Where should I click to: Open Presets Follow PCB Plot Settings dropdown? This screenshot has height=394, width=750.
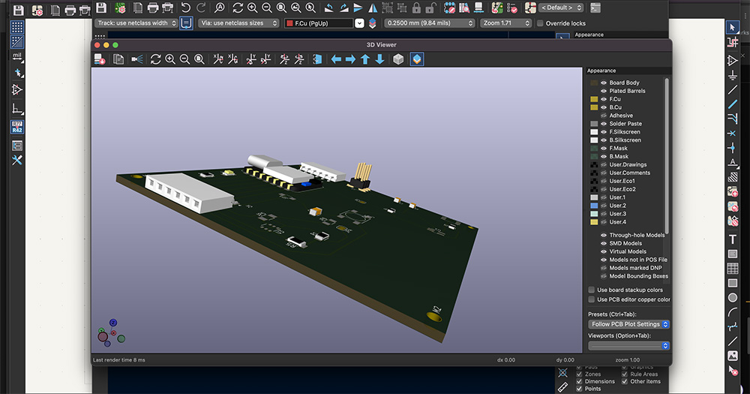[x=628, y=324]
